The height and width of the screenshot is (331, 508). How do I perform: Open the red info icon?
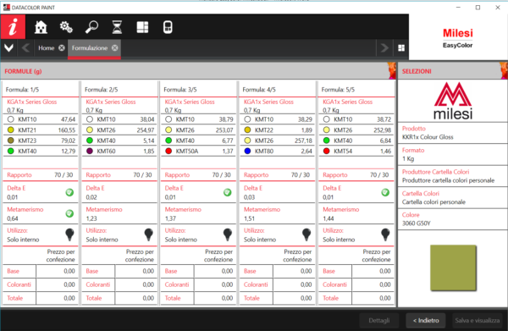point(13,27)
